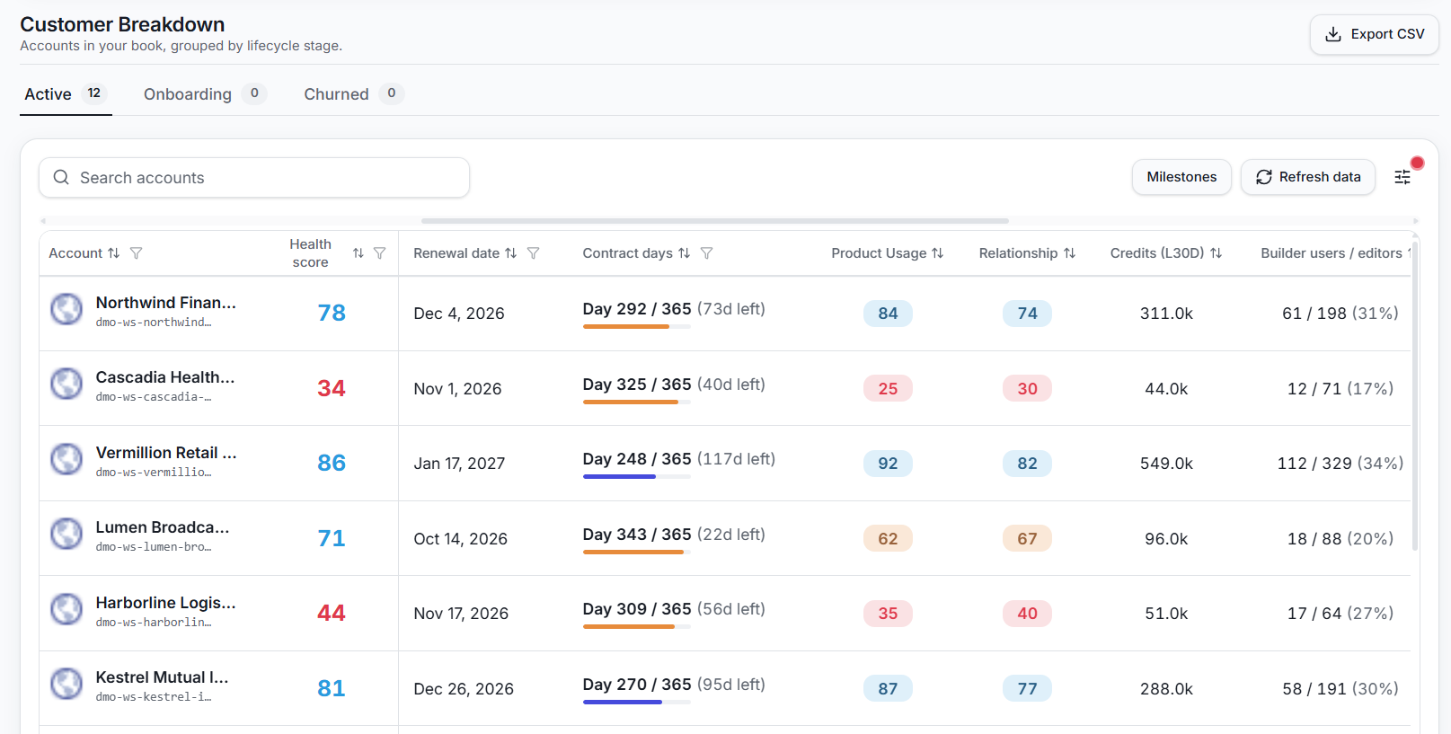Sort by Relationship column arrows
This screenshot has width=1451, height=734.
click(1069, 253)
